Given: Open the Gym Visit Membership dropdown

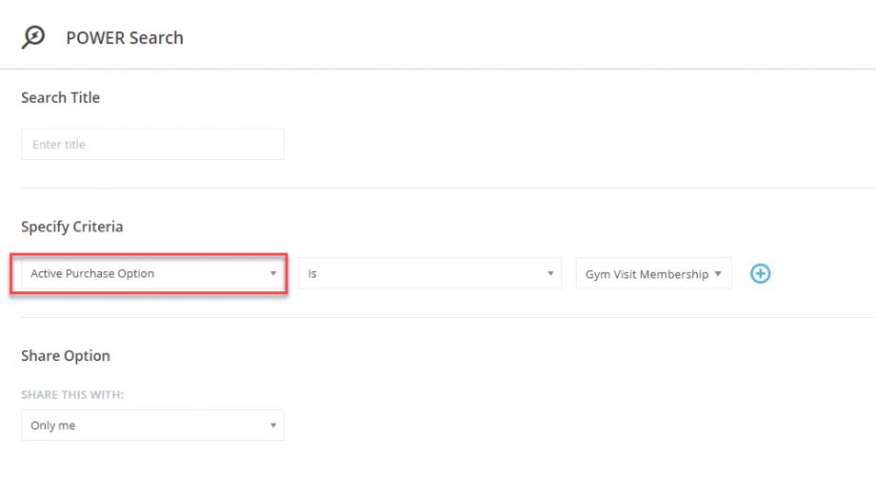Looking at the screenshot, I should point(653,273).
